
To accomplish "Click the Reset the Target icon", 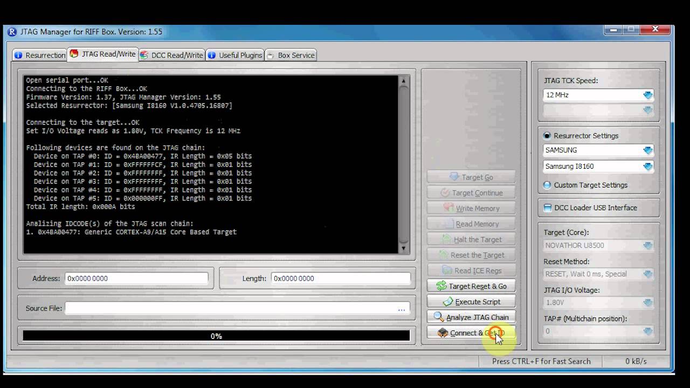I will tap(443, 255).
